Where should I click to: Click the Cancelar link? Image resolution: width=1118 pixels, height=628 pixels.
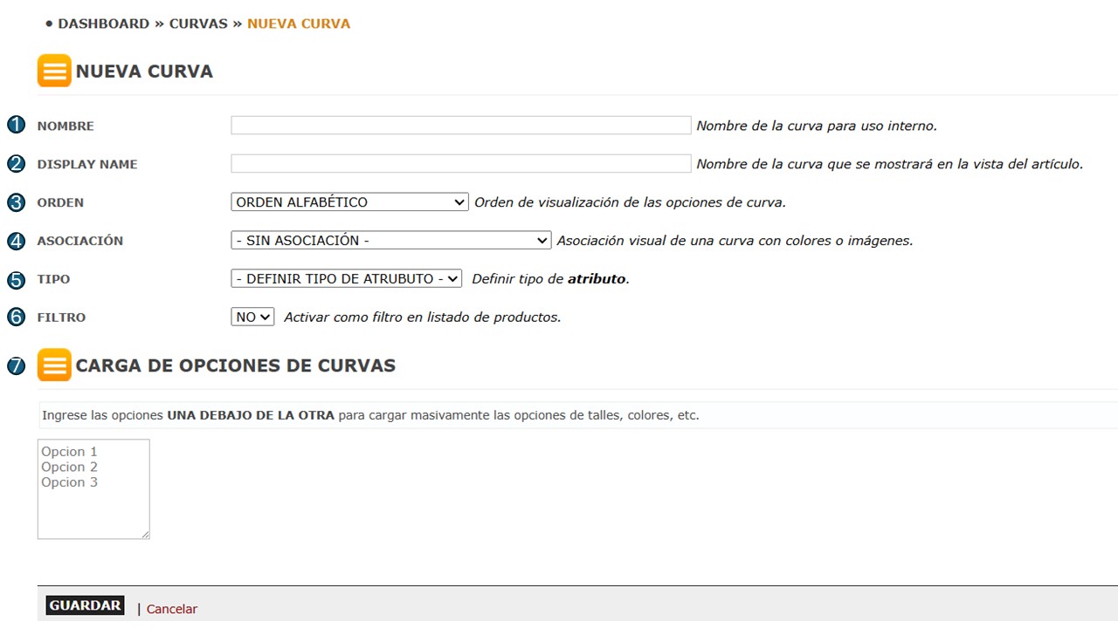pyautogui.click(x=172, y=609)
